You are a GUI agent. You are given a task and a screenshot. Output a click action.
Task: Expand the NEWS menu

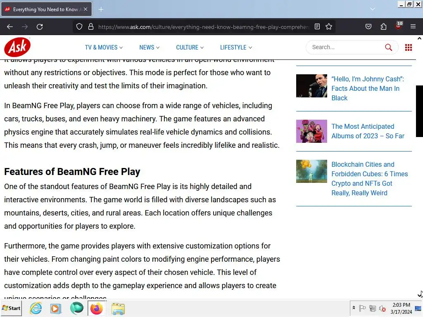(x=150, y=47)
